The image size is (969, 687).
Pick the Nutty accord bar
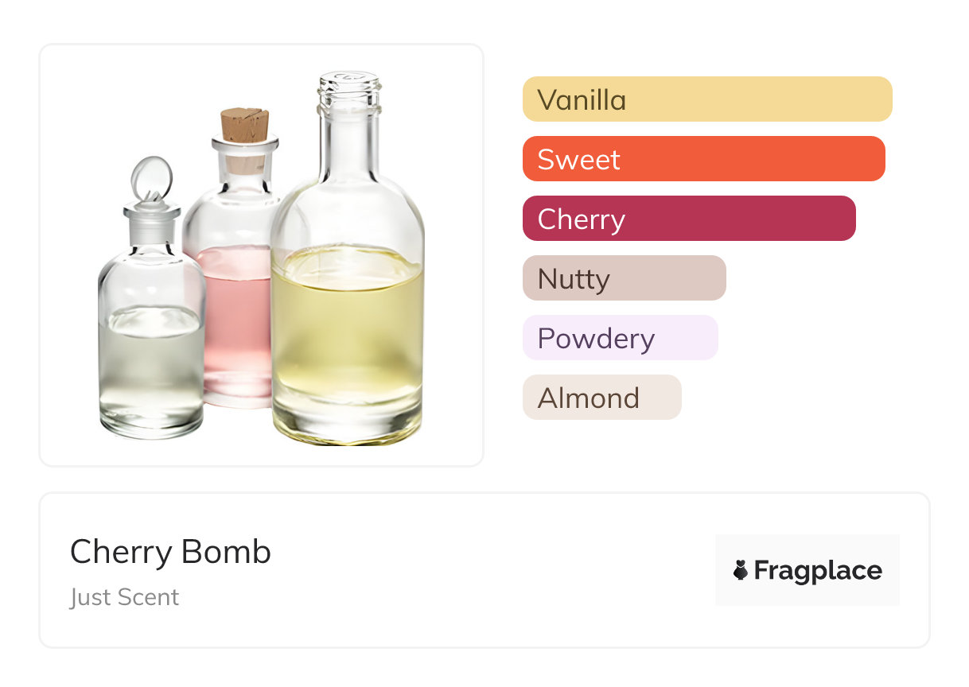click(x=624, y=278)
